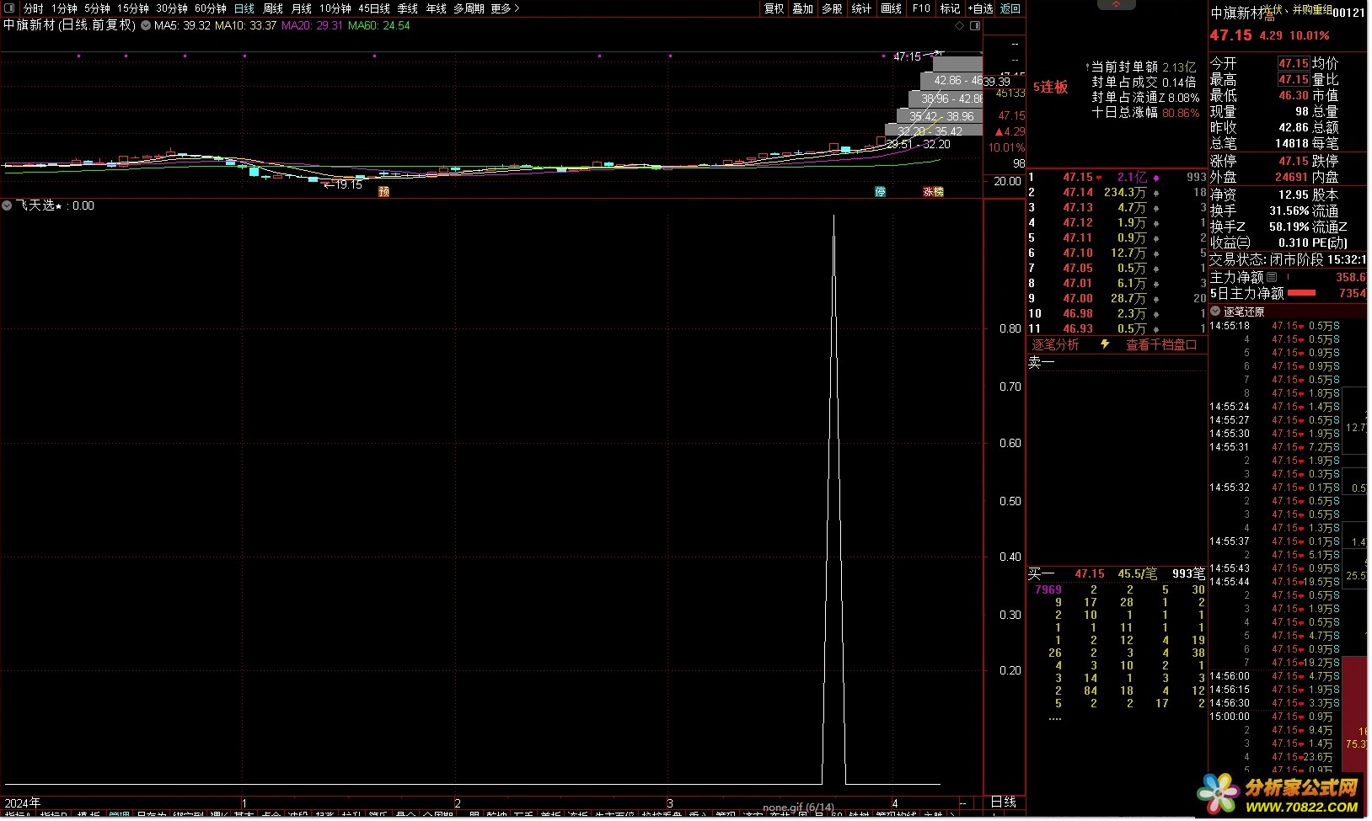Click the 十日总涨幅 80.86% value
This screenshot has width=1372, height=821.
coord(1180,112)
